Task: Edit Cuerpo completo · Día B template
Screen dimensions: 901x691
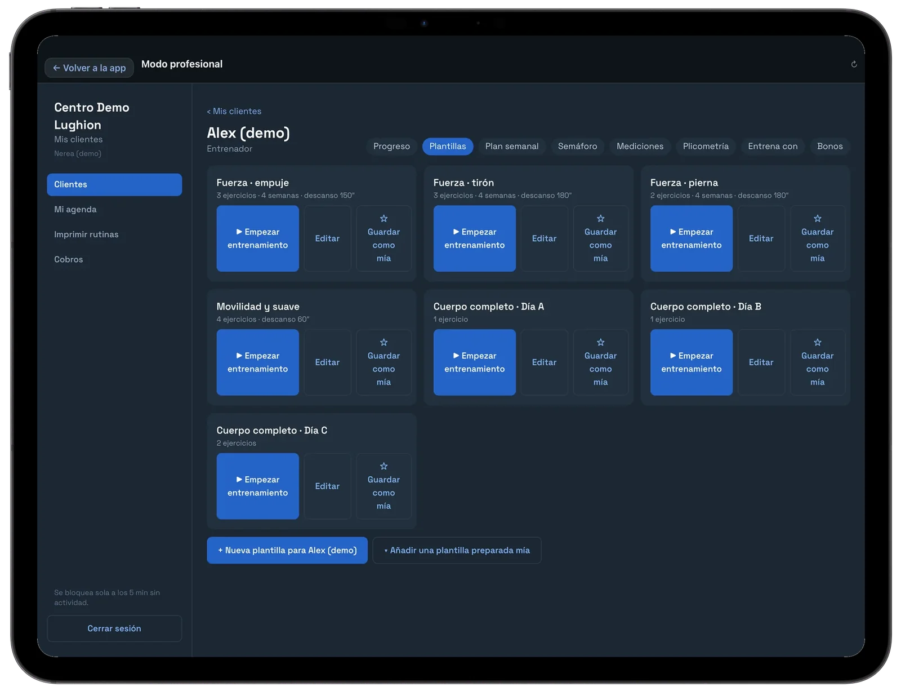Action: coord(761,362)
